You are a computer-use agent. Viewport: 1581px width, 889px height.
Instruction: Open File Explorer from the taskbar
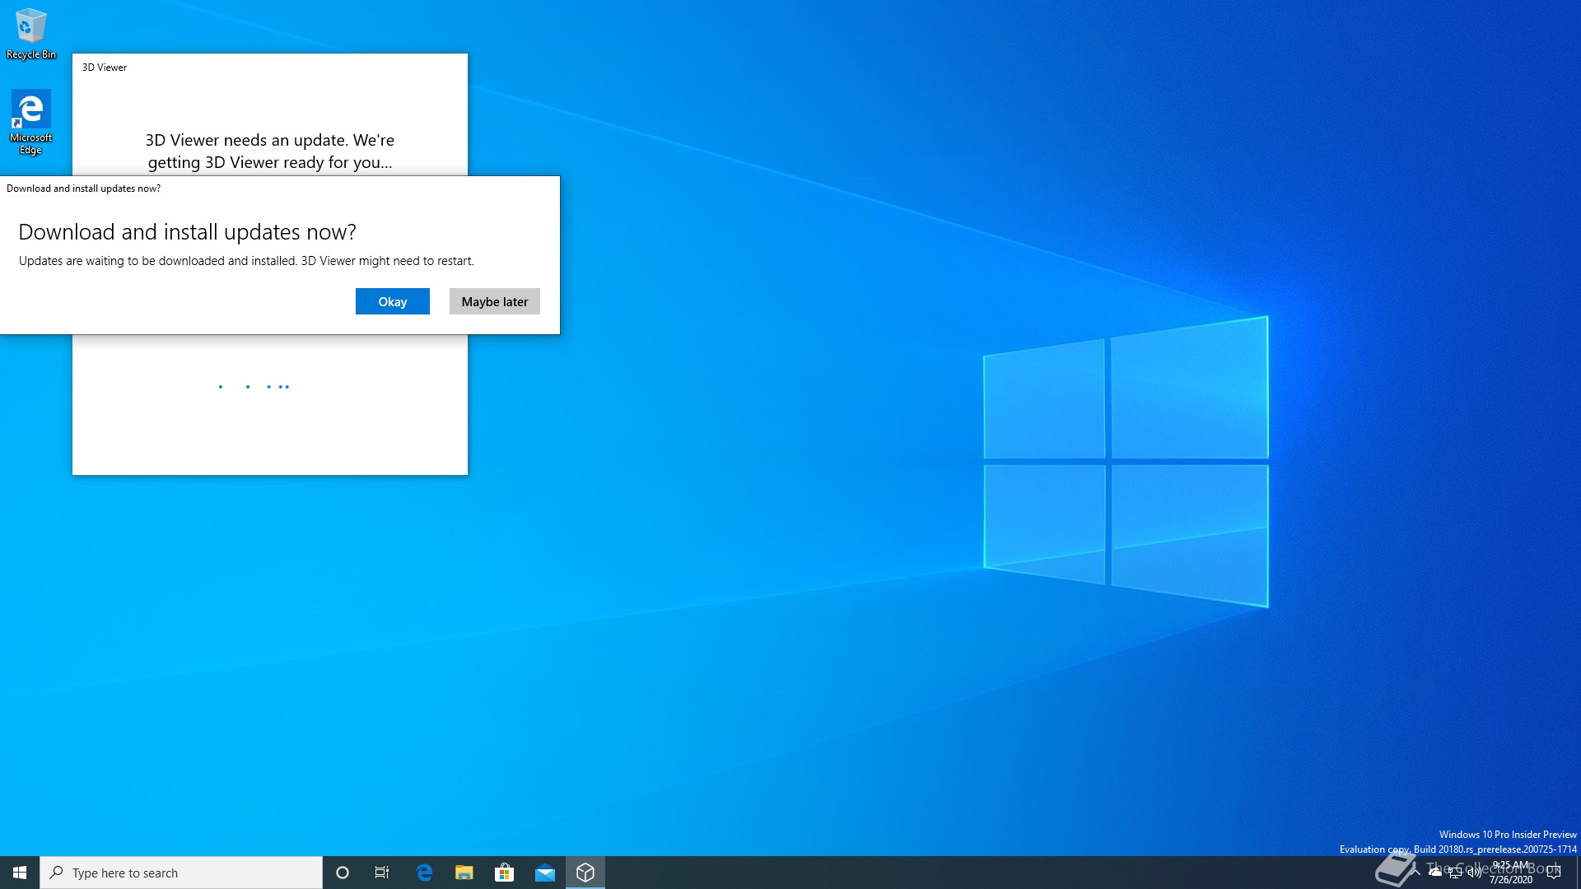(464, 873)
